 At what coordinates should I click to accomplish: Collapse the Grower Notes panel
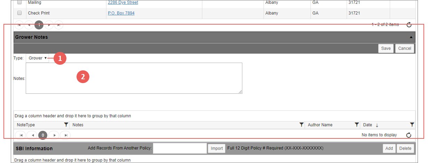pyautogui.click(x=411, y=37)
